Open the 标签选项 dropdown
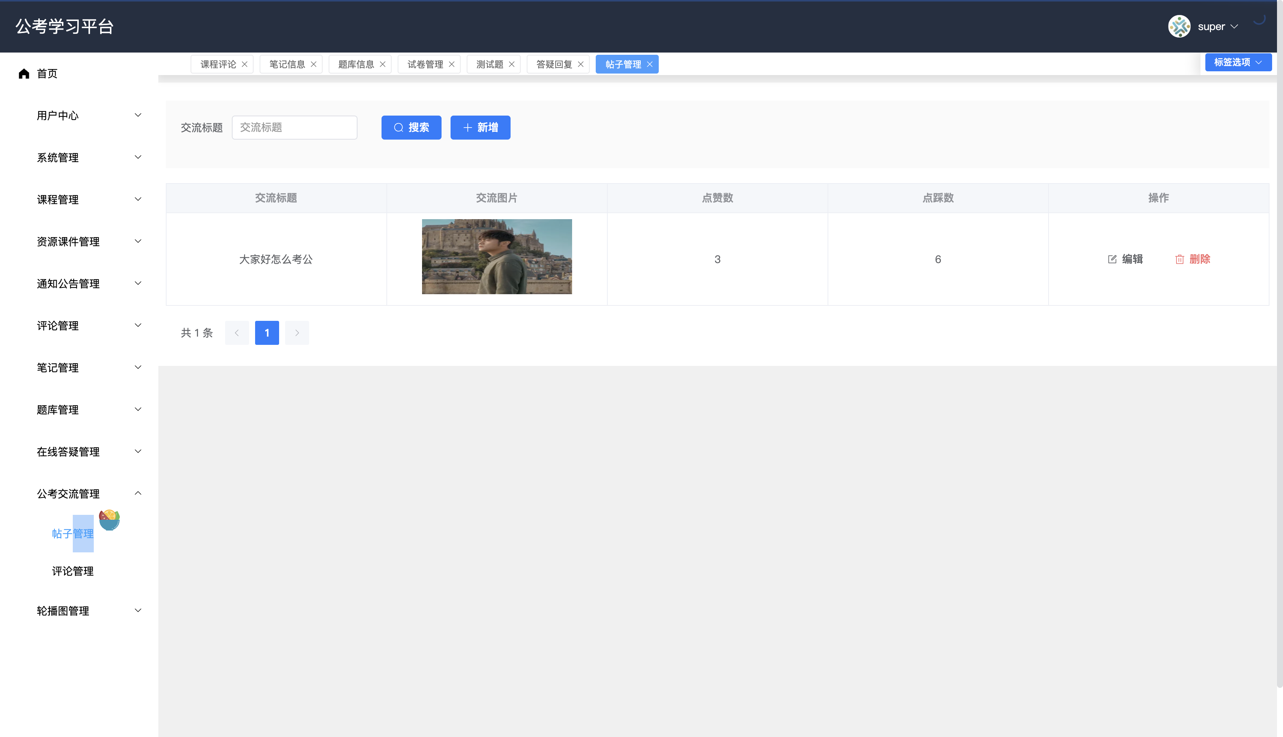 tap(1238, 62)
